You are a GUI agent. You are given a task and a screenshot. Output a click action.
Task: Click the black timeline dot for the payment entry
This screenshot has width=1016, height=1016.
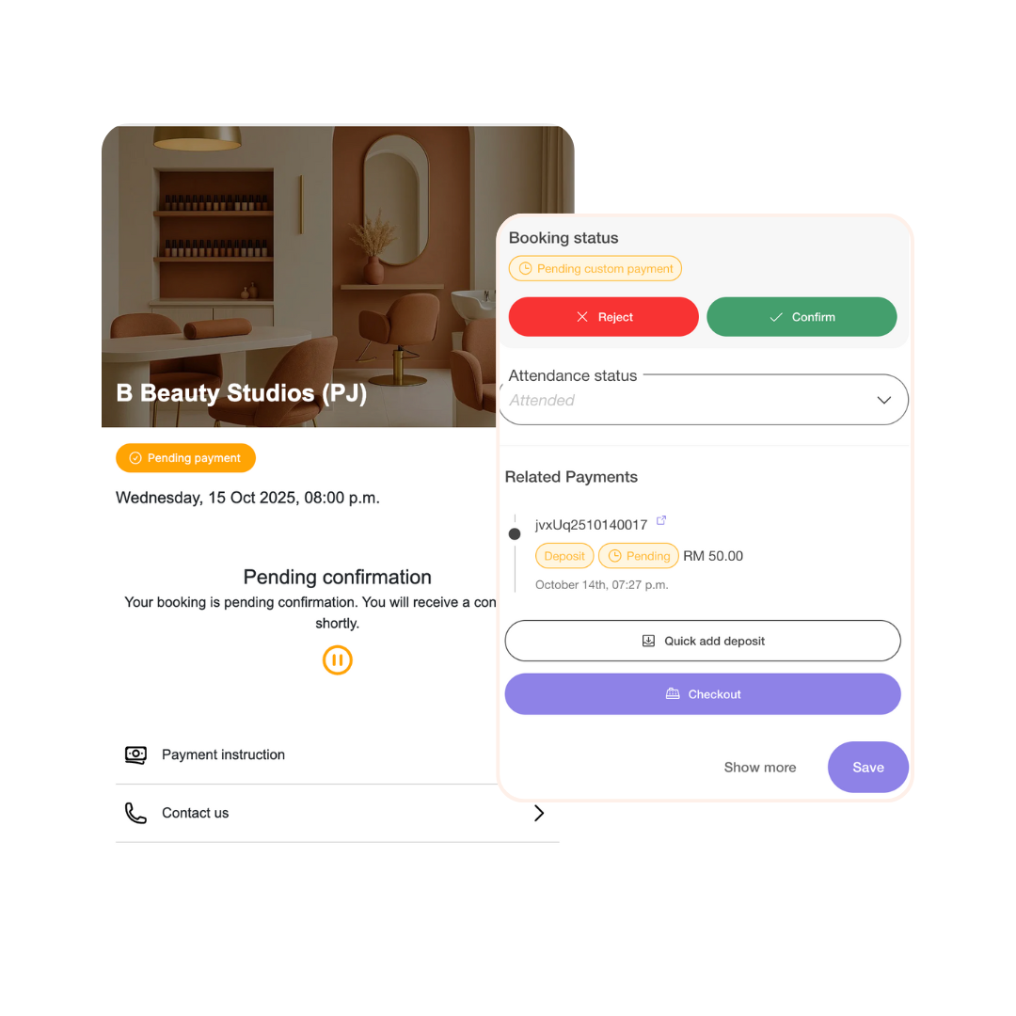[515, 534]
